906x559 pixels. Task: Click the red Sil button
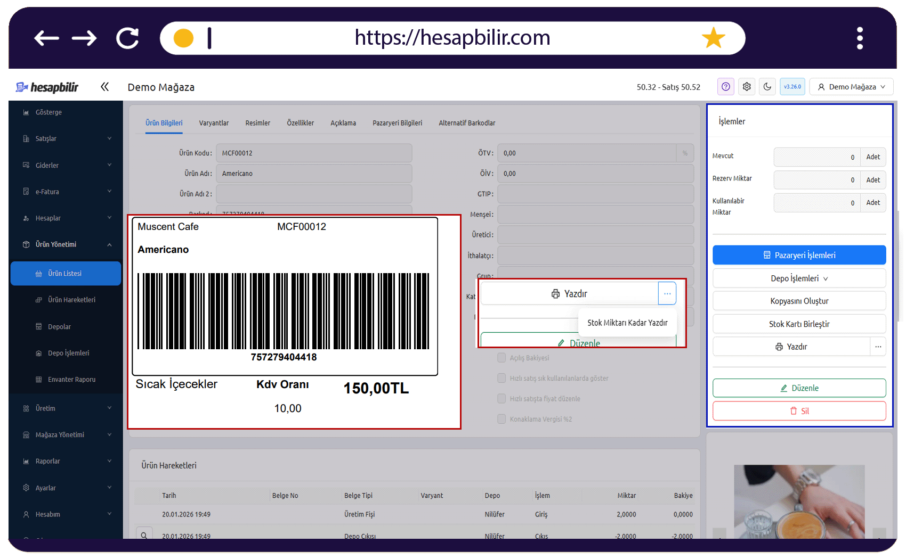coord(799,411)
